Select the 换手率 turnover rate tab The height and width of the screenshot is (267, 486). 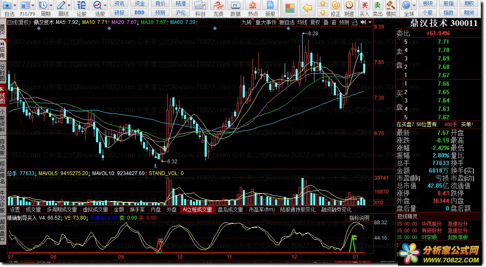pos(137,210)
